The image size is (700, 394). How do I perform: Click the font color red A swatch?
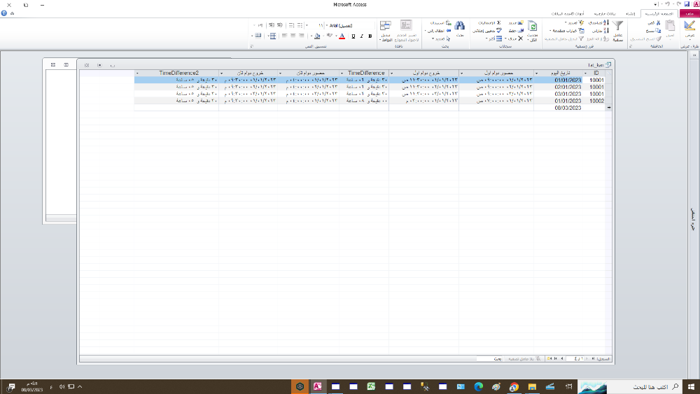tap(342, 36)
